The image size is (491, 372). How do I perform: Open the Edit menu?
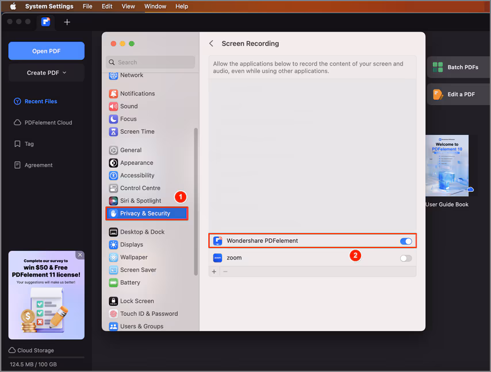coord(107,6)
